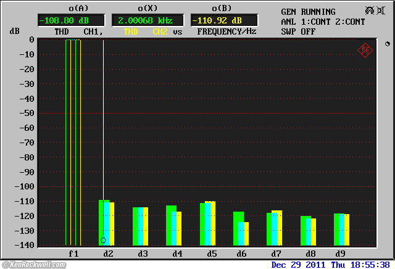The height and width of the screenshot is (269, 395).
Task: Click the muted speaker icon
Action: [381, 10]
